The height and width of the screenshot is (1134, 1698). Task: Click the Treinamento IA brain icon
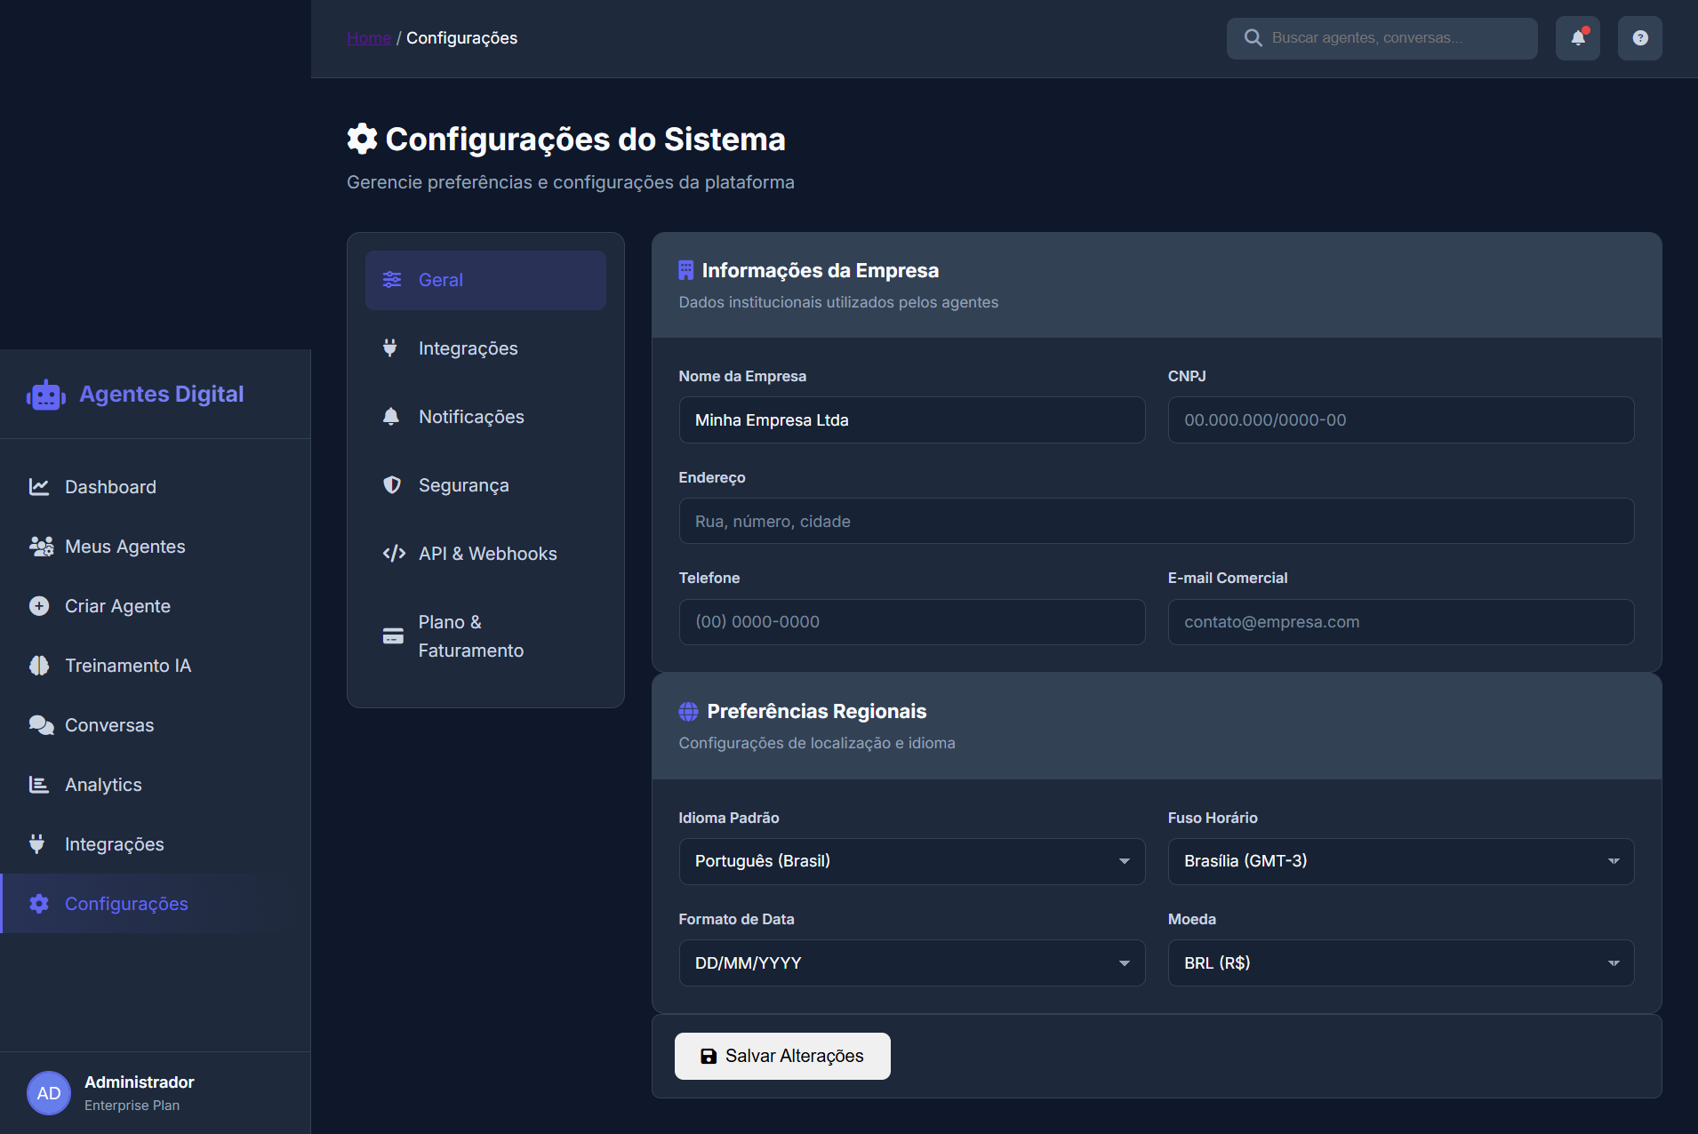pyautogui.click(x=39, y=666)
